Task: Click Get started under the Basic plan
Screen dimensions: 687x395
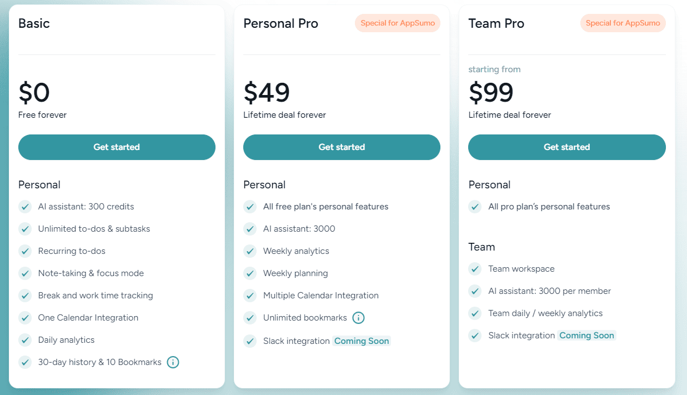Action: (117, 147)
